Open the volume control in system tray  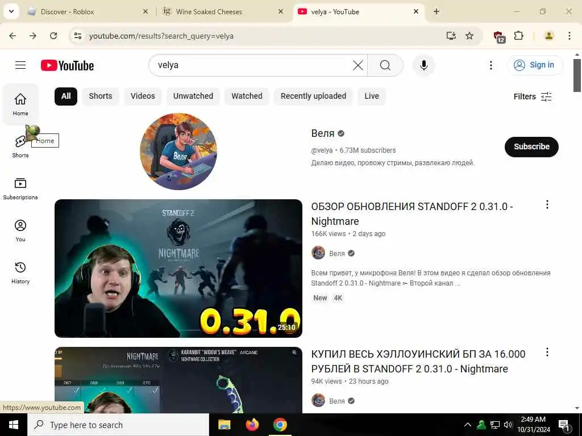[508, 425]
